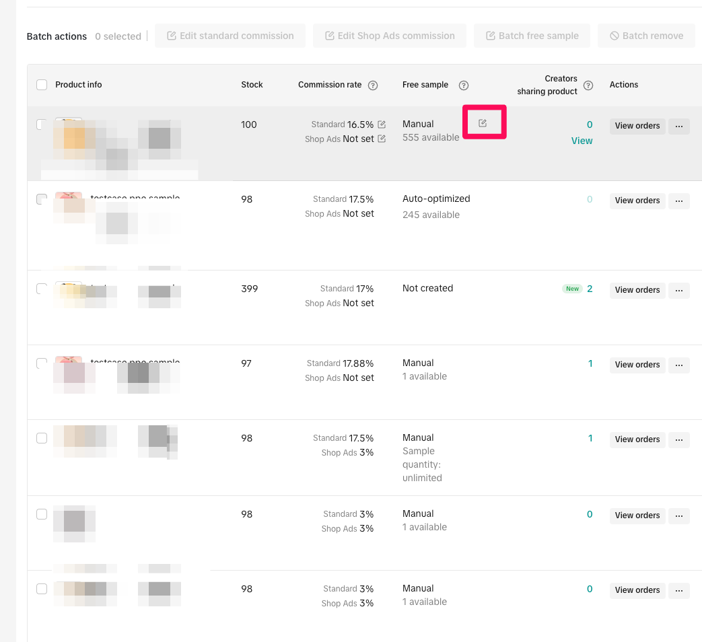
Task: Click product thumbnail in the 100 stock row
Action: [69, 128]
